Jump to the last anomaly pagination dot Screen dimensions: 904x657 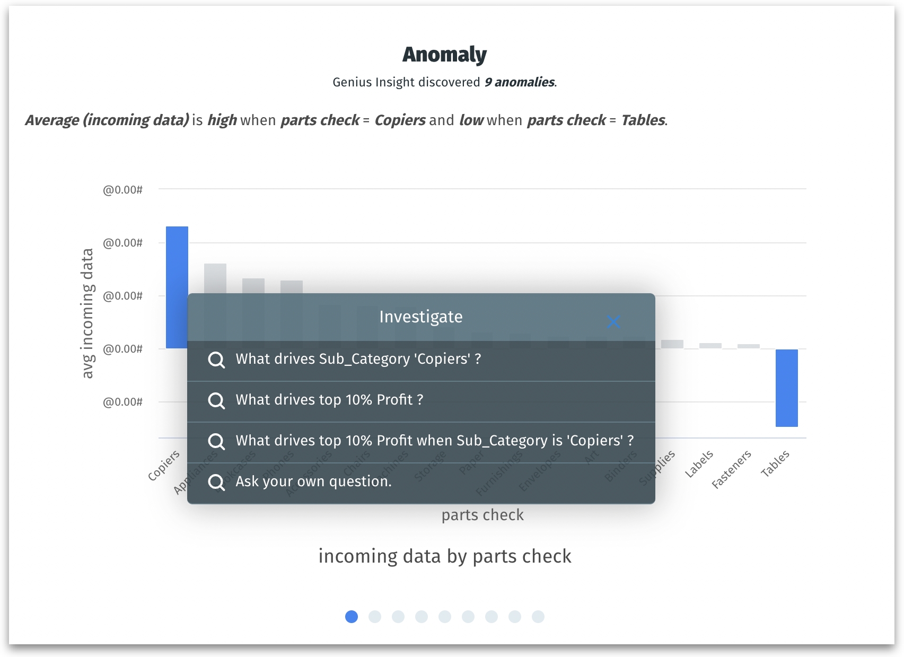[538, 617]
